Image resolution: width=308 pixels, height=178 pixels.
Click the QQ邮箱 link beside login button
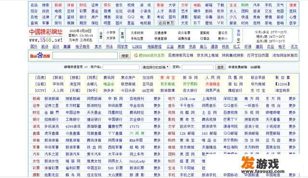click(x=255, y=67)
